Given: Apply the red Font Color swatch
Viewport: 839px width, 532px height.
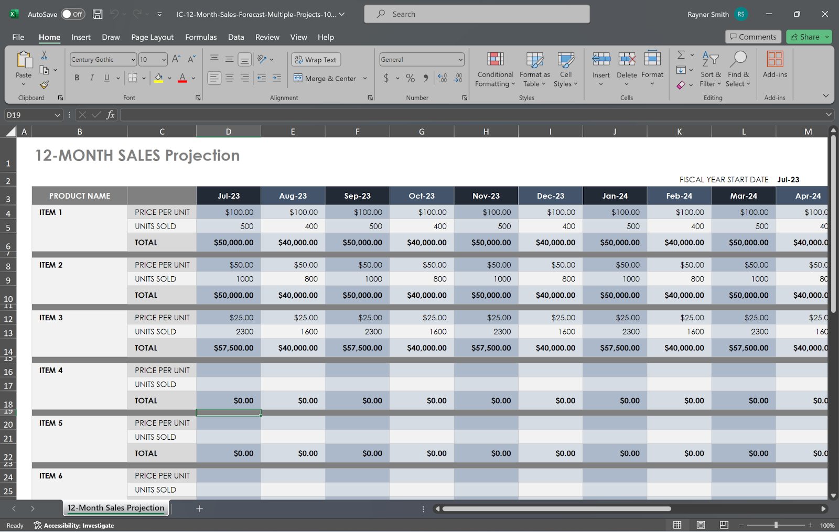Looking at the screenshot, I should (x=182, y=78).
